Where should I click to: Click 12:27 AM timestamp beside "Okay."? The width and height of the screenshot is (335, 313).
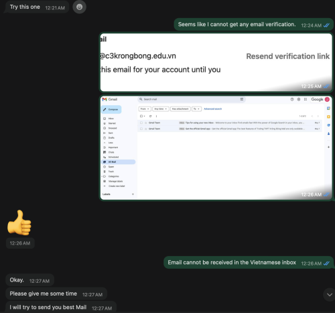point(40,281)
